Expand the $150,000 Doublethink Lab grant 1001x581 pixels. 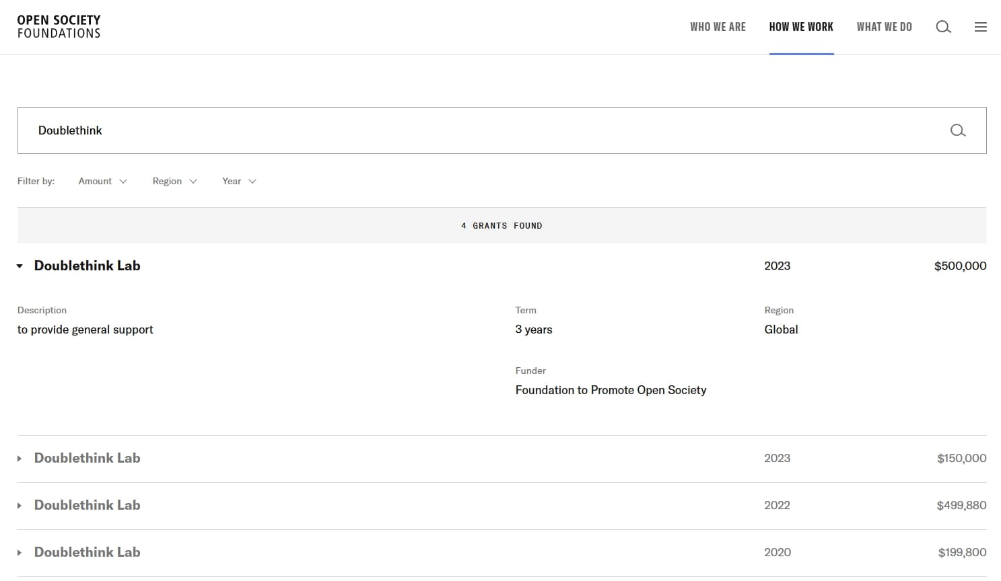pyautogui.click(x=20, y=459)
